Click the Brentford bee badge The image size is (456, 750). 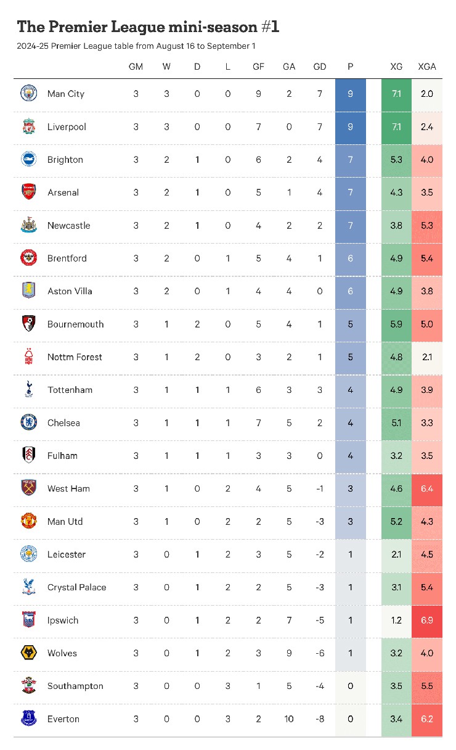(x=28, y=258)
